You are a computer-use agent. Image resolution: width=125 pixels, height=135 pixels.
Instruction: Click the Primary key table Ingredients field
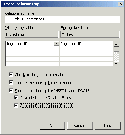click(x=31, y=34)
